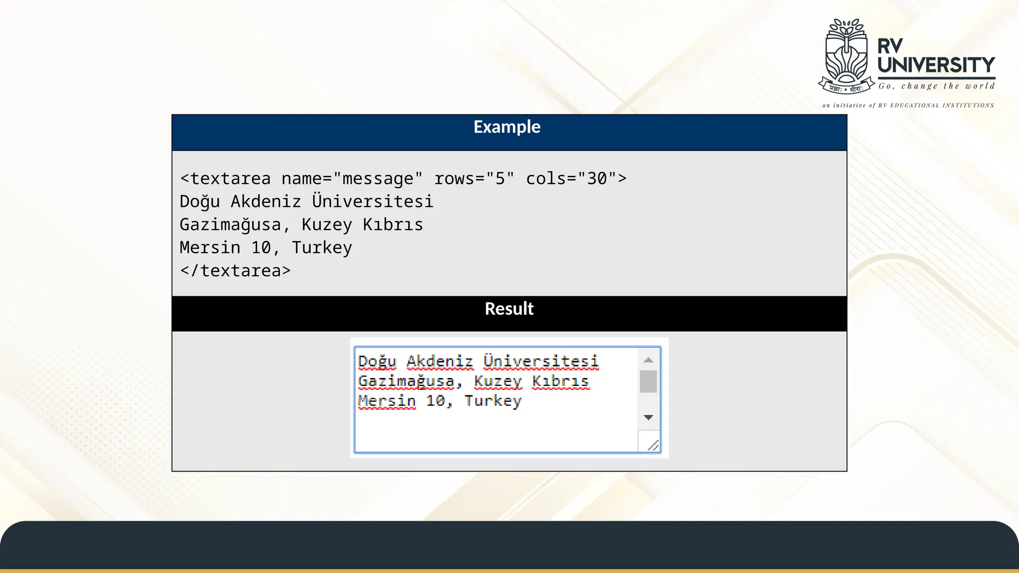Screen dimensions: 1019x573
Task: Click the closing '</textarea>' code line
Action: (x=235, y=271)
